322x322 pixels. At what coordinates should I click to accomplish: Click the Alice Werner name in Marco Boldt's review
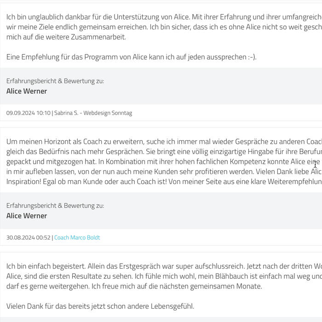pos(27,216)
